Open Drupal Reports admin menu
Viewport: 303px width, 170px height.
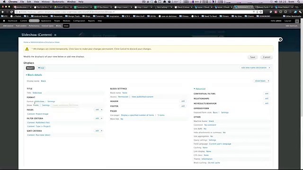91,21
